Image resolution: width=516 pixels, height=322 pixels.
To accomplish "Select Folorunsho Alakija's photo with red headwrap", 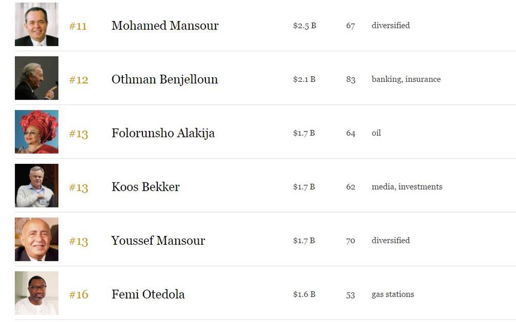I will coord(37,132).
